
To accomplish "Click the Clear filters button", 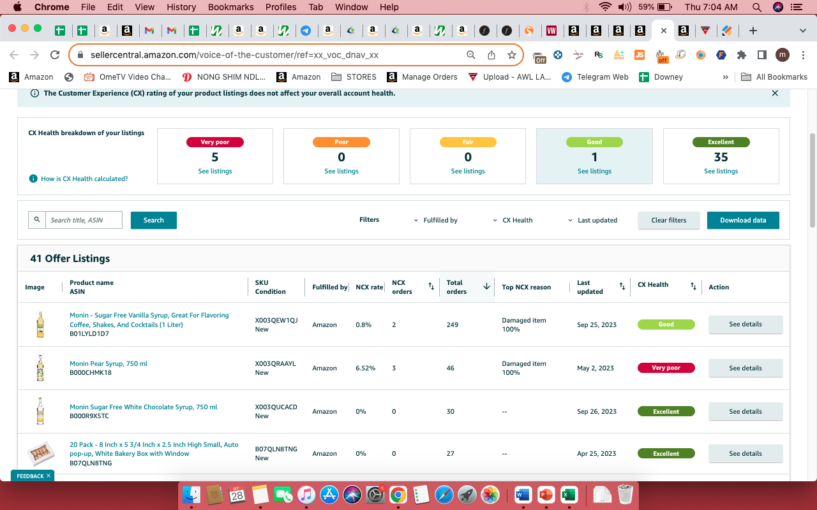I will (669, 220).
